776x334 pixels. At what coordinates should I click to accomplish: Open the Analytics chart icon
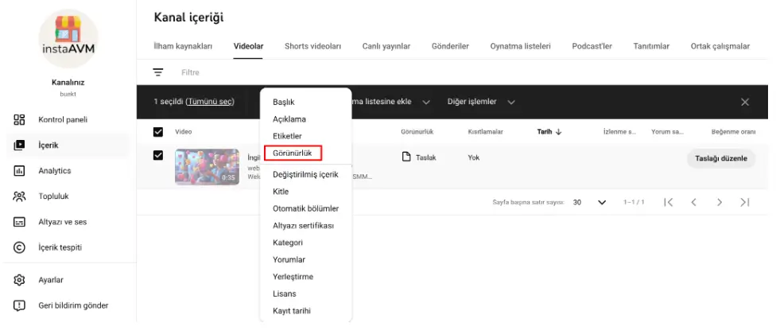click(x=19, y=171)
